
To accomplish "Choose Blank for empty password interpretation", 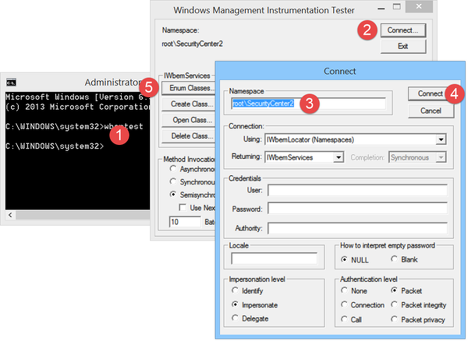I will point(394,260).
